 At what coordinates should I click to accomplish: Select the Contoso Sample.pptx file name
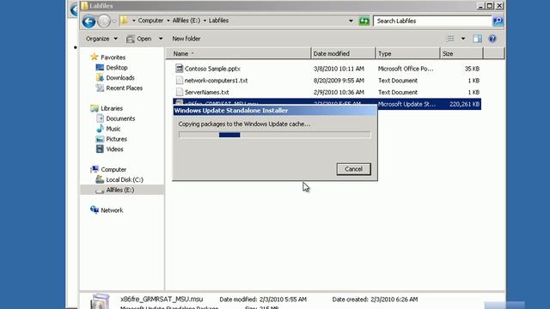pyautogui.click(x=212, y=69)
